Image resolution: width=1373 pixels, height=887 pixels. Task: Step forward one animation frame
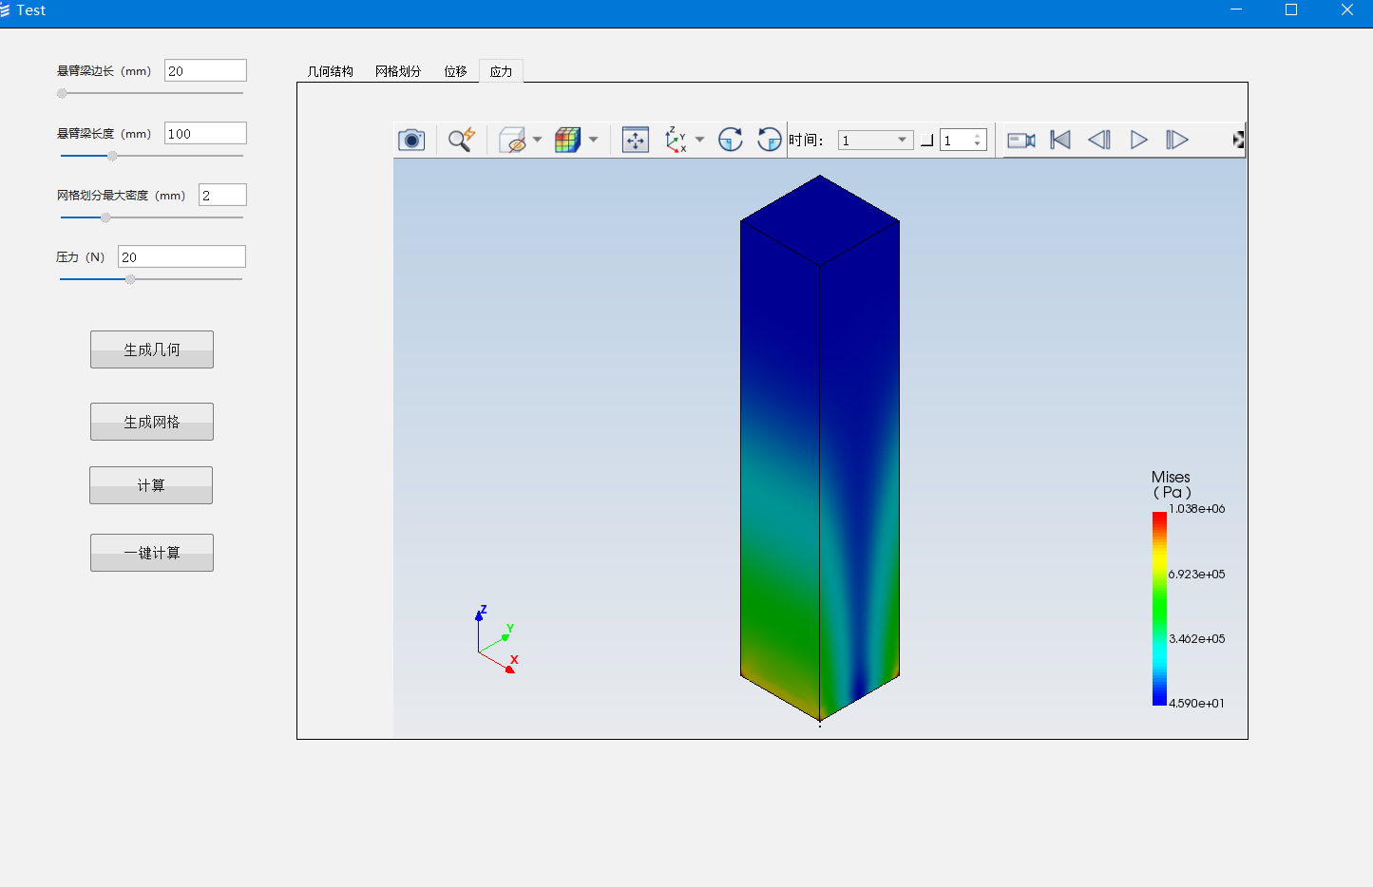coord(1177,140)
